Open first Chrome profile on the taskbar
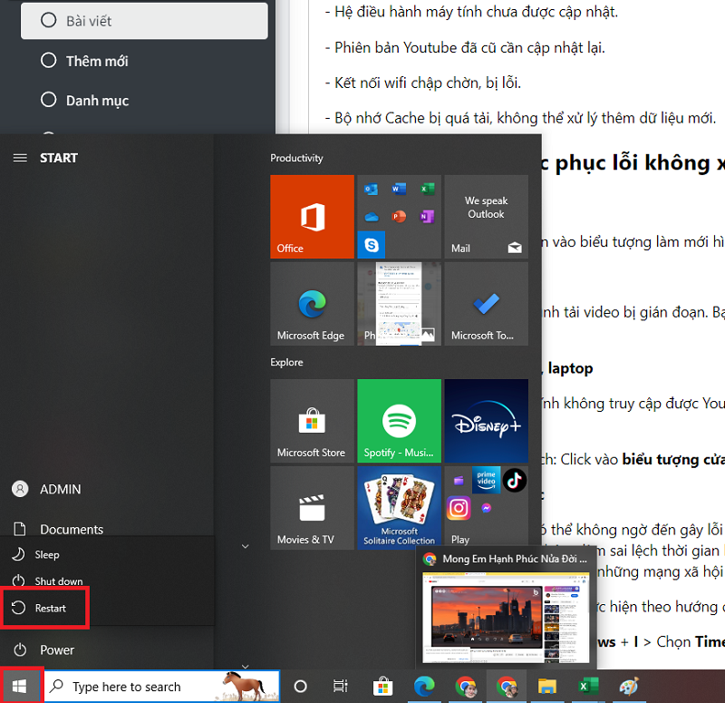Viewport: 725px width, 703px height. 466,686
